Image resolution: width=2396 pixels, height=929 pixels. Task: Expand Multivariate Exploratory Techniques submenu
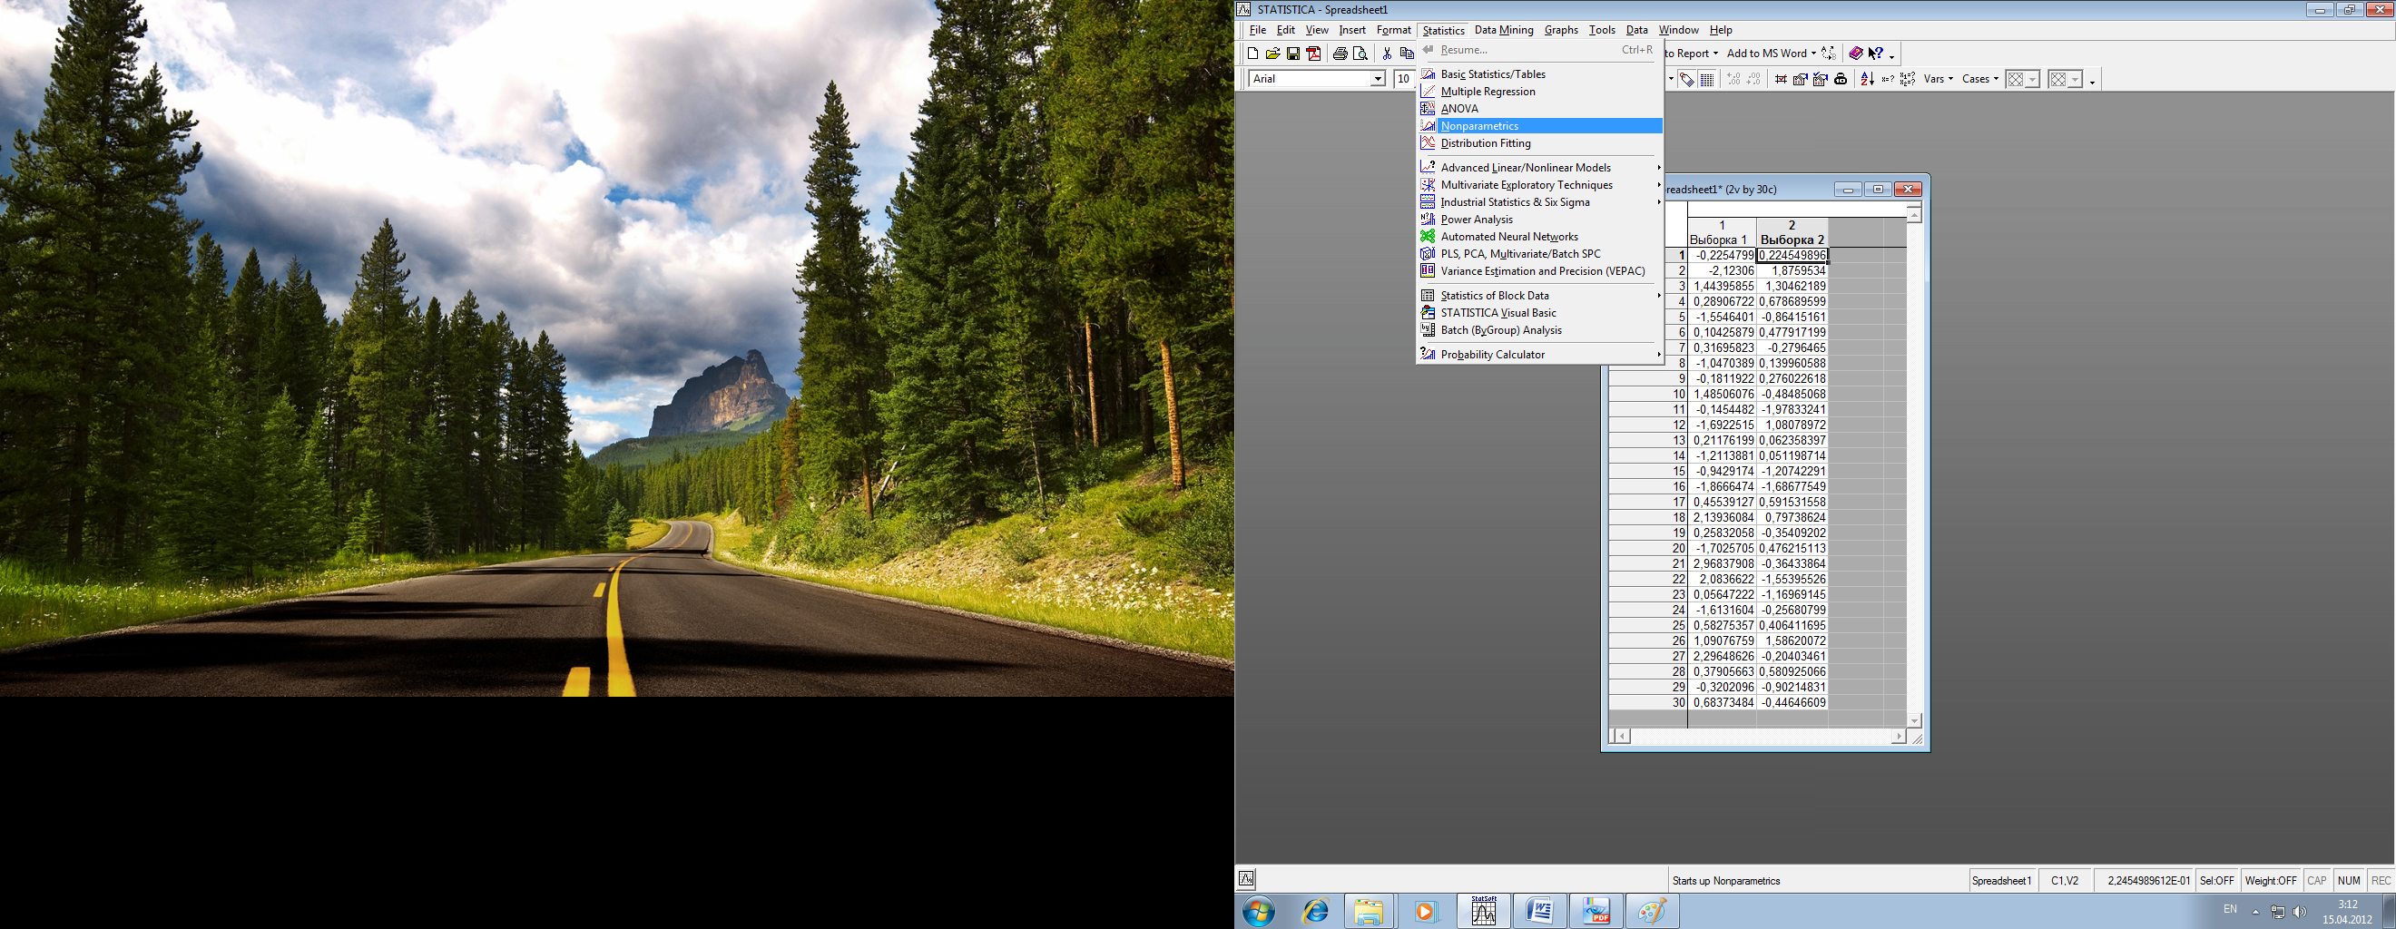tap(1540, 185)
